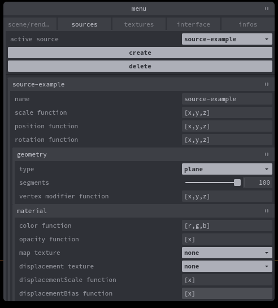Open the geometry type dropdown
Screen dimensions: 278x308
pyautogui.click(x=227, y=169)
